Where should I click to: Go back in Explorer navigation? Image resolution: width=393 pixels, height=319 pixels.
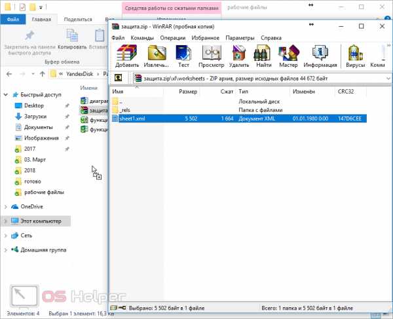9,74
